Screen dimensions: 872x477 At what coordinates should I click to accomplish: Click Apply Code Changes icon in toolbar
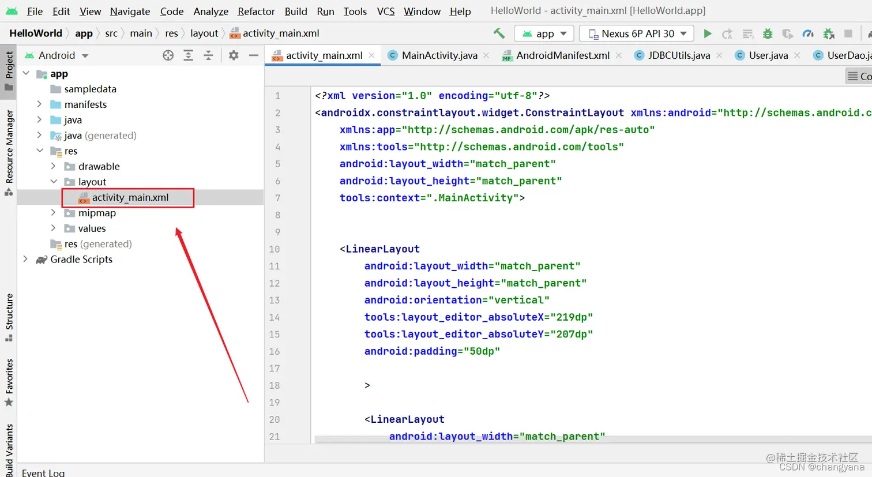coord(748,33)
